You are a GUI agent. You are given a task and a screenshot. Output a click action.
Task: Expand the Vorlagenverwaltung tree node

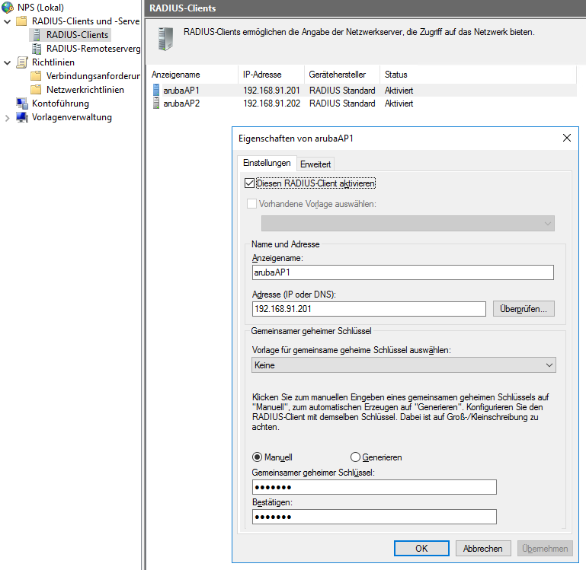coord(7,118)
